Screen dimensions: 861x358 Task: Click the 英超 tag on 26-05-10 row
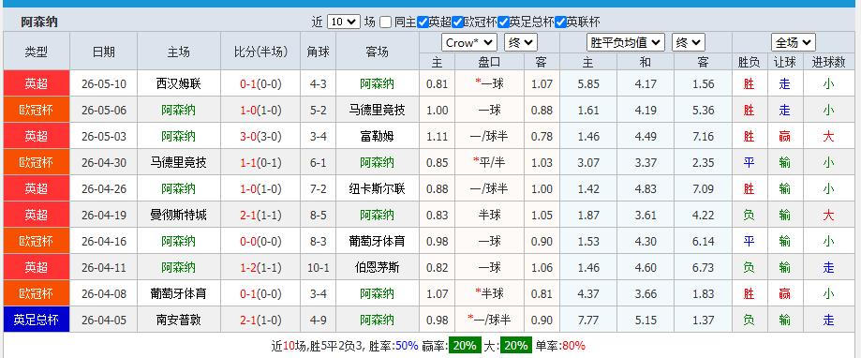pos(37,83)
